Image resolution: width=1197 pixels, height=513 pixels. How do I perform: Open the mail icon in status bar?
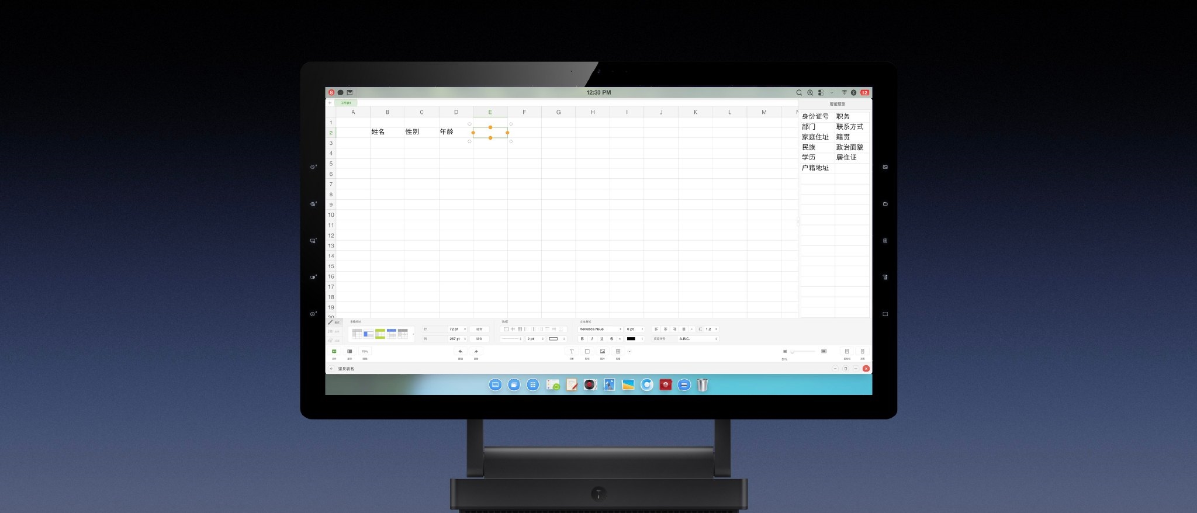pos(350,92)
